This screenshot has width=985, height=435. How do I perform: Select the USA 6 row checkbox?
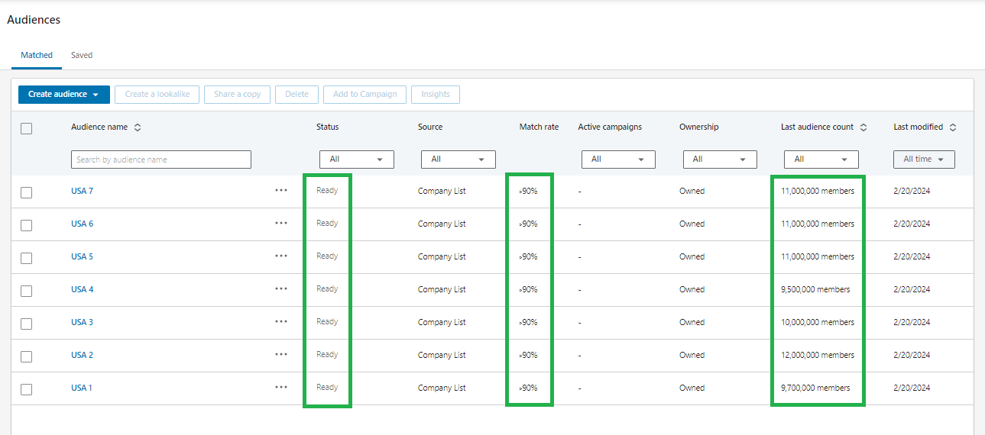[x=27, y=225]
